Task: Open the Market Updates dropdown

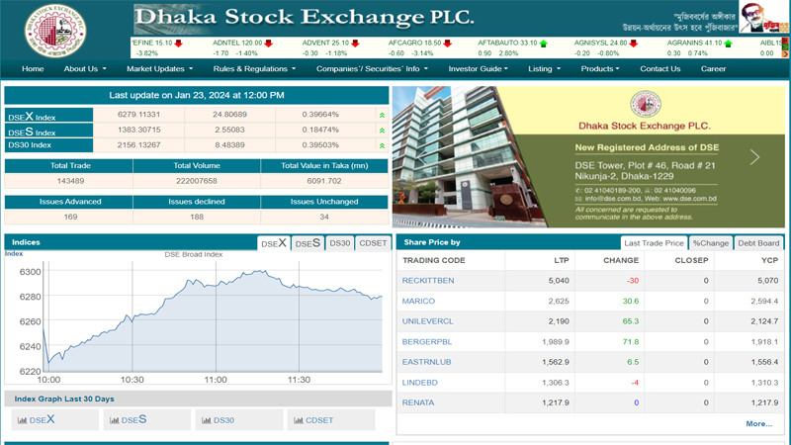Action: 159,69
